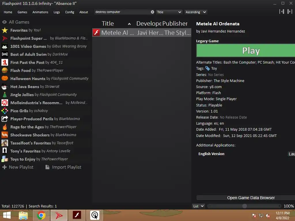Click the Flashpoint launcher taskbar icon
This screenshot has height=221, width=295.
(x=59, y=215)
